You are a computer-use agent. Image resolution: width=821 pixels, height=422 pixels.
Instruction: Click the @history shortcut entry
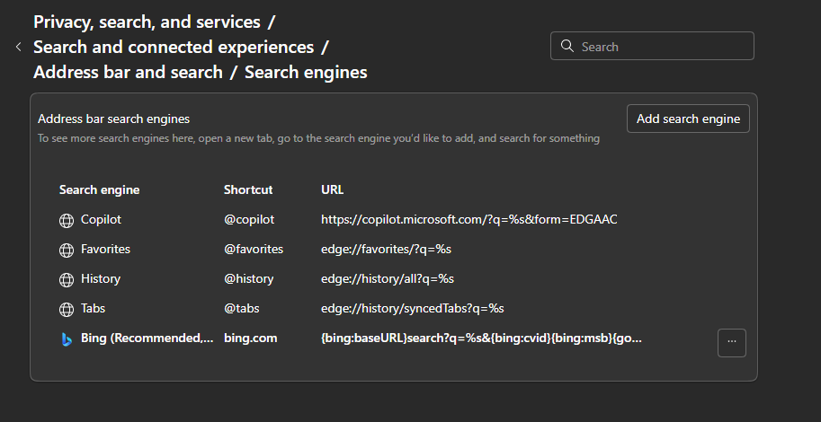(x=248, y=278)
